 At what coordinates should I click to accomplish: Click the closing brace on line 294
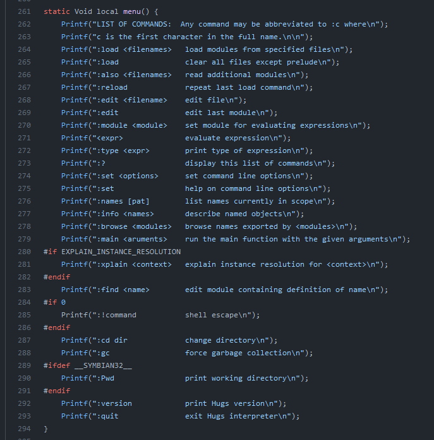point(45,429)
